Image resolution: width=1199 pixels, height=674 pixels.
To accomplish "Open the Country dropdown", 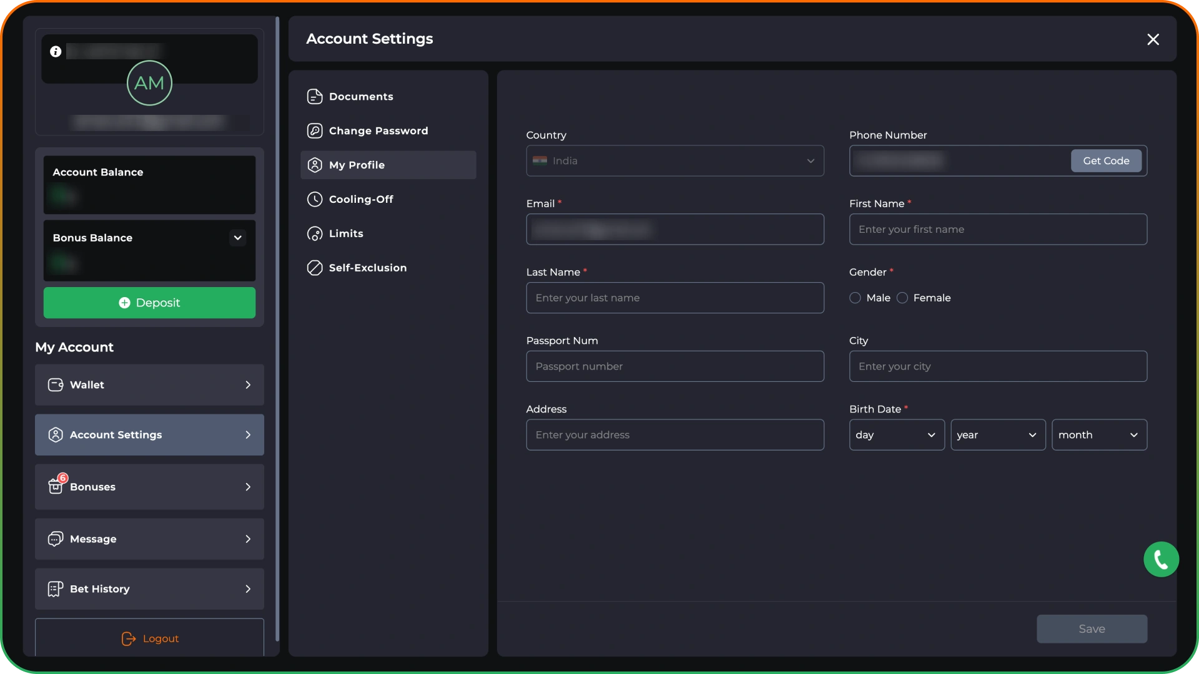I will tap(675, 161).
